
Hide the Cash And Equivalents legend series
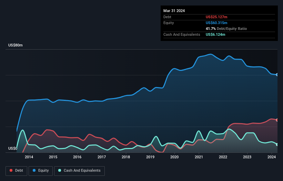pos(79,171)
